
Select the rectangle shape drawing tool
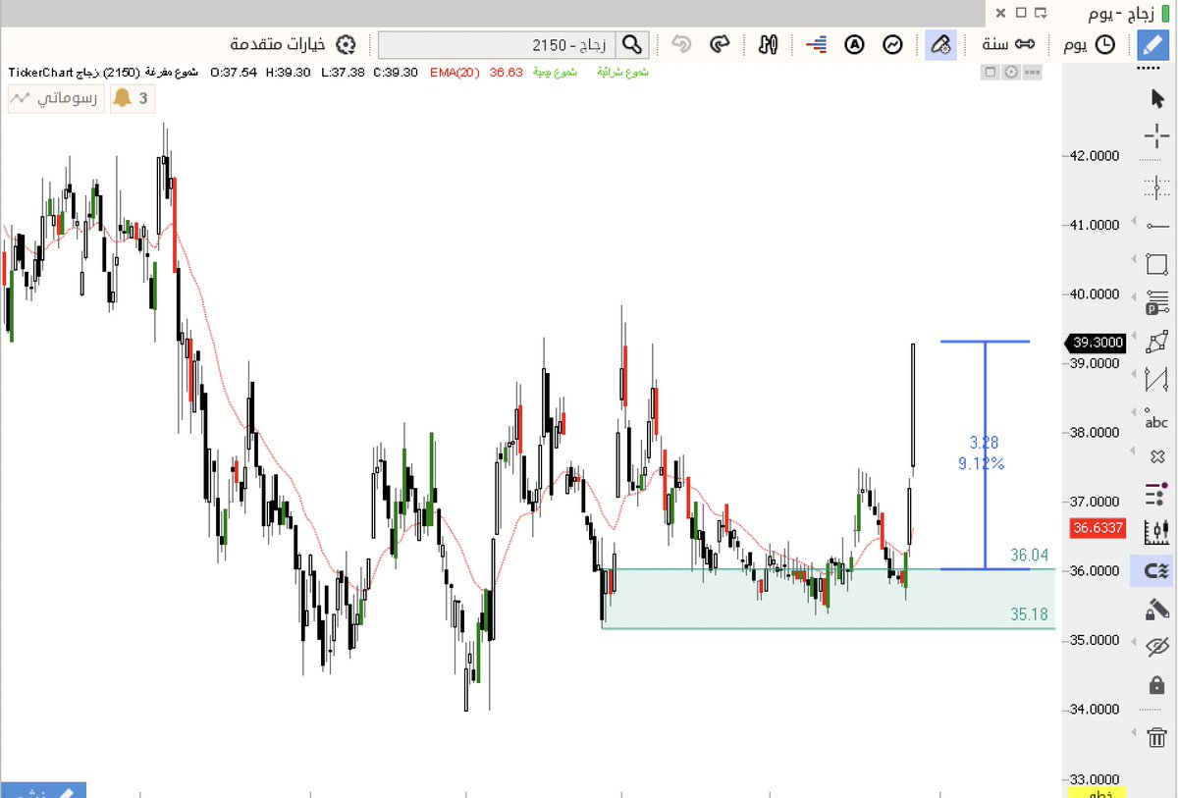point(1156,265)
